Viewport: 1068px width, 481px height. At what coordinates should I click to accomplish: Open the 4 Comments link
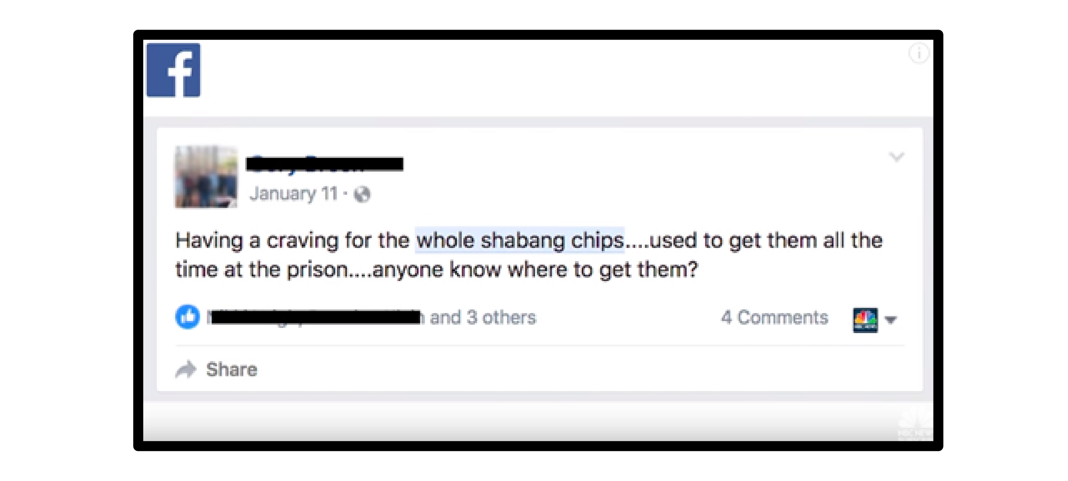click(x=774, y=318)
